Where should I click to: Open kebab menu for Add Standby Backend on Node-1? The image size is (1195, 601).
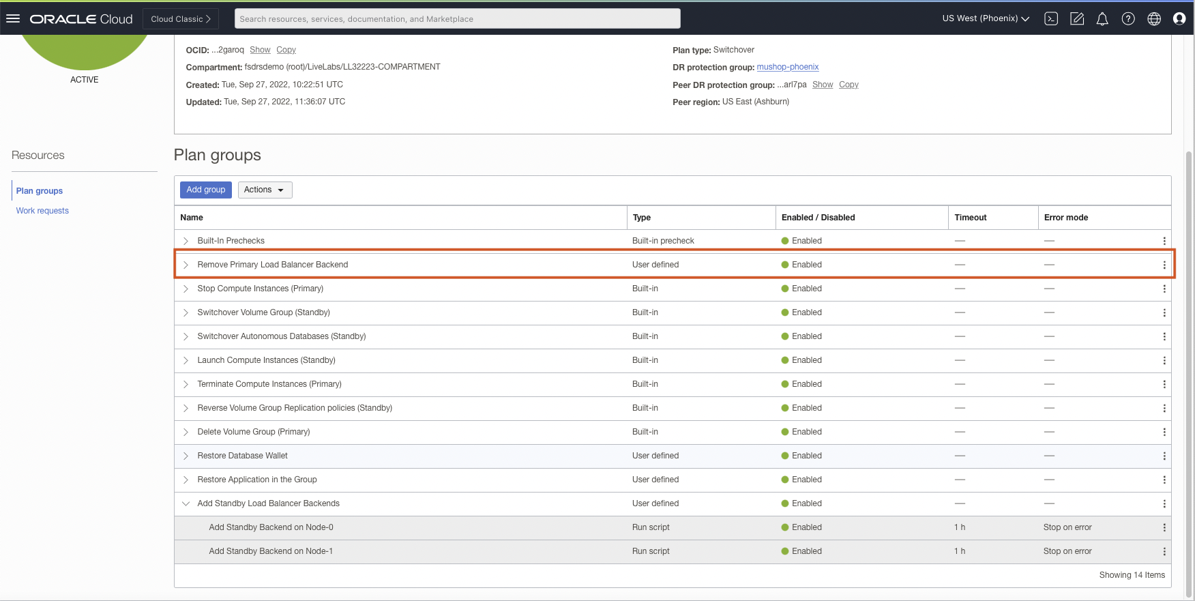coord(1164,551)
